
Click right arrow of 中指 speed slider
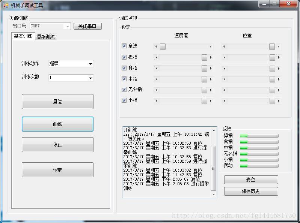tap(211, 79)
